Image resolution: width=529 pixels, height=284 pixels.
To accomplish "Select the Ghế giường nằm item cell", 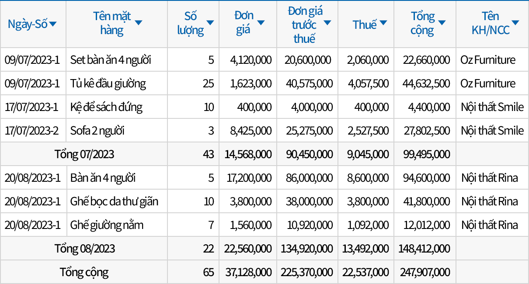I will tap(107, 225).
